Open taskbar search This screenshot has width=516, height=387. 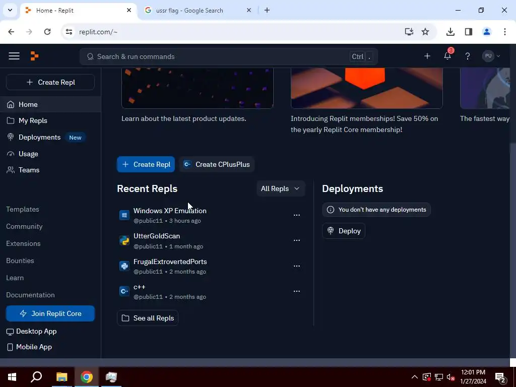point(36,377)
